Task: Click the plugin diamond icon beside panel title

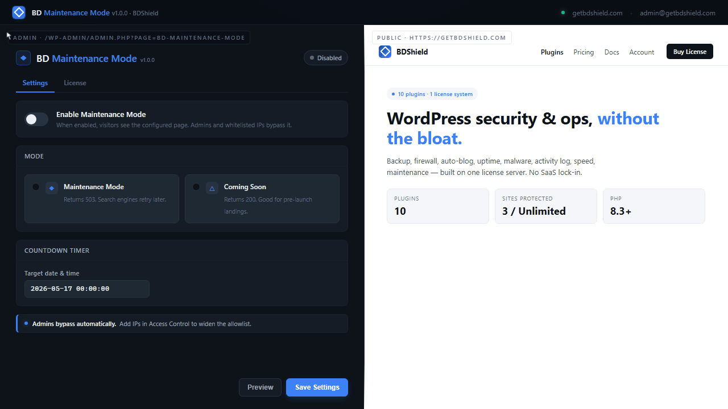Action: (x=23, y=58)
